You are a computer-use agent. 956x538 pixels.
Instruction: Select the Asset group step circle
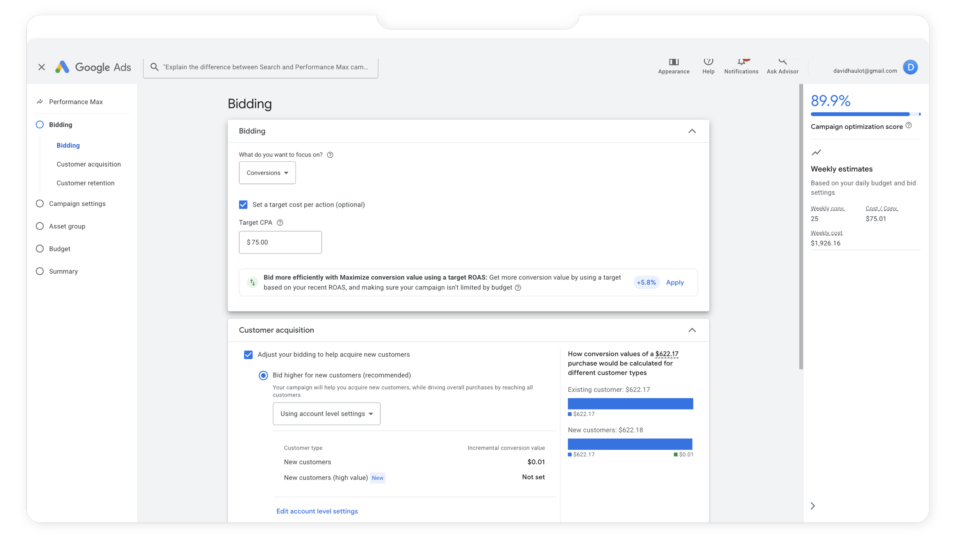pos(40,226)
